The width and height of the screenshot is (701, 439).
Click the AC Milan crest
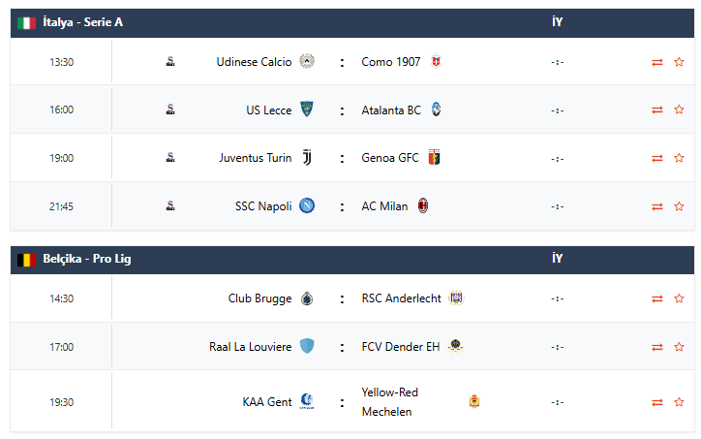pos(423,205)
